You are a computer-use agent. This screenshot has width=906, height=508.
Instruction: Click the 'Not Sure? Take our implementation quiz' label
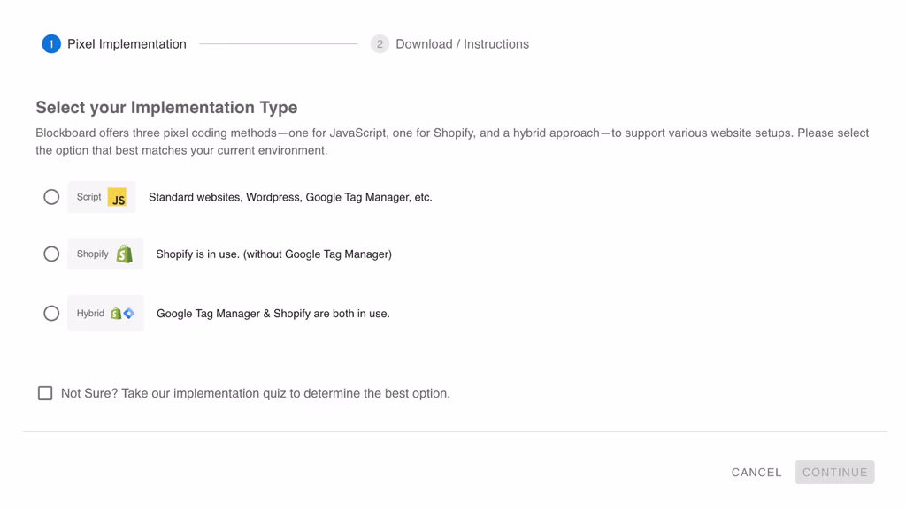[x=256, y=393]
